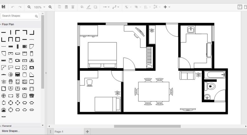
Task: Click the Connection arrow style icon
Action: click(104, 7)
